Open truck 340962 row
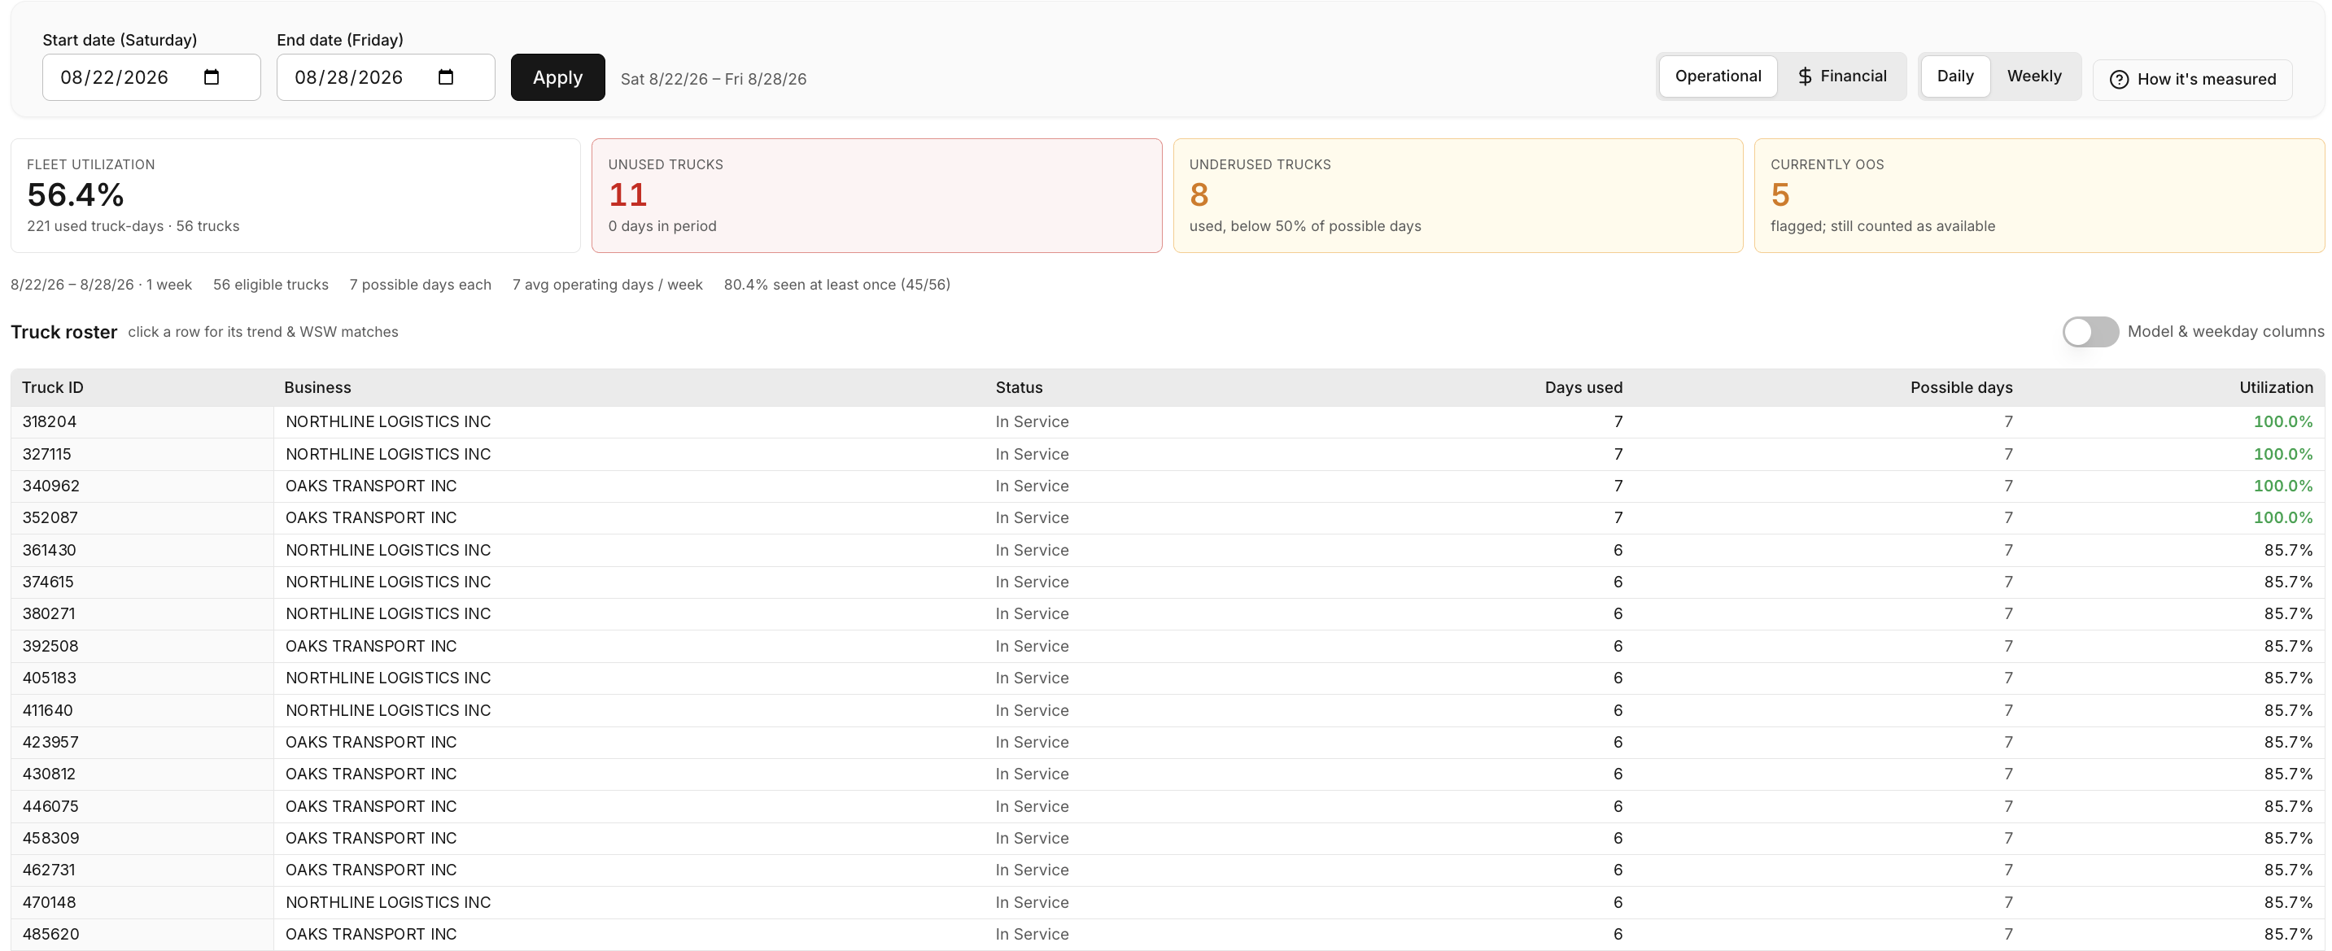Screen dimensions: 2332x951 [1168, 486]
